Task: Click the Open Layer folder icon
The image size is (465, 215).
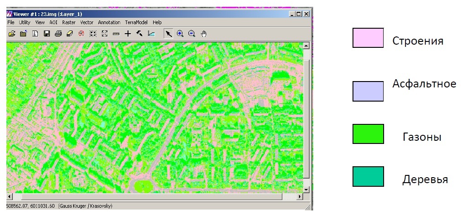Action: (x=12, y=33)
